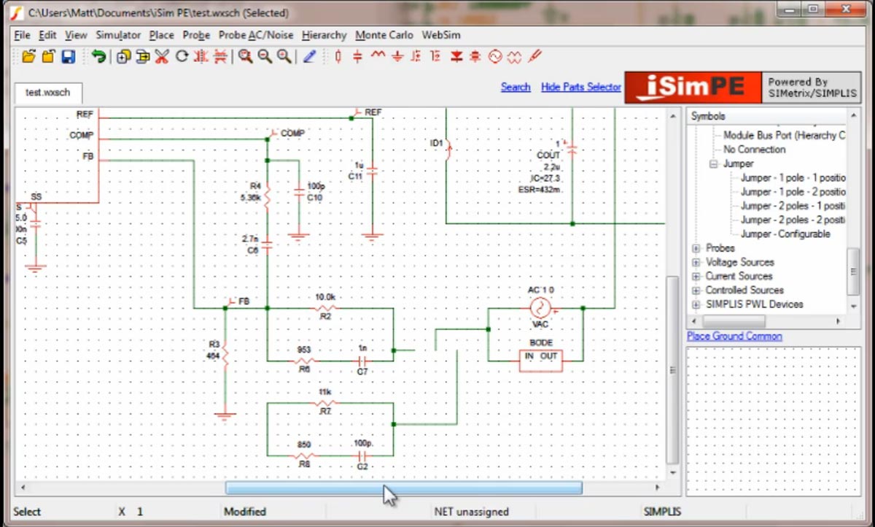Click the Rotate toolbar icon

click(182, 56)
